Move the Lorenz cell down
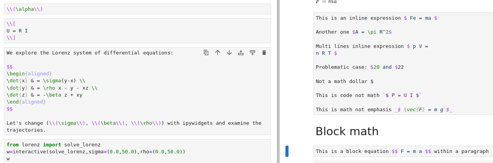 pos(229,53)
